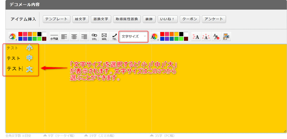Insert a horizontal line with 水平線 button
This screenshot has height=139, width=287.
click(x=54, y=37)
